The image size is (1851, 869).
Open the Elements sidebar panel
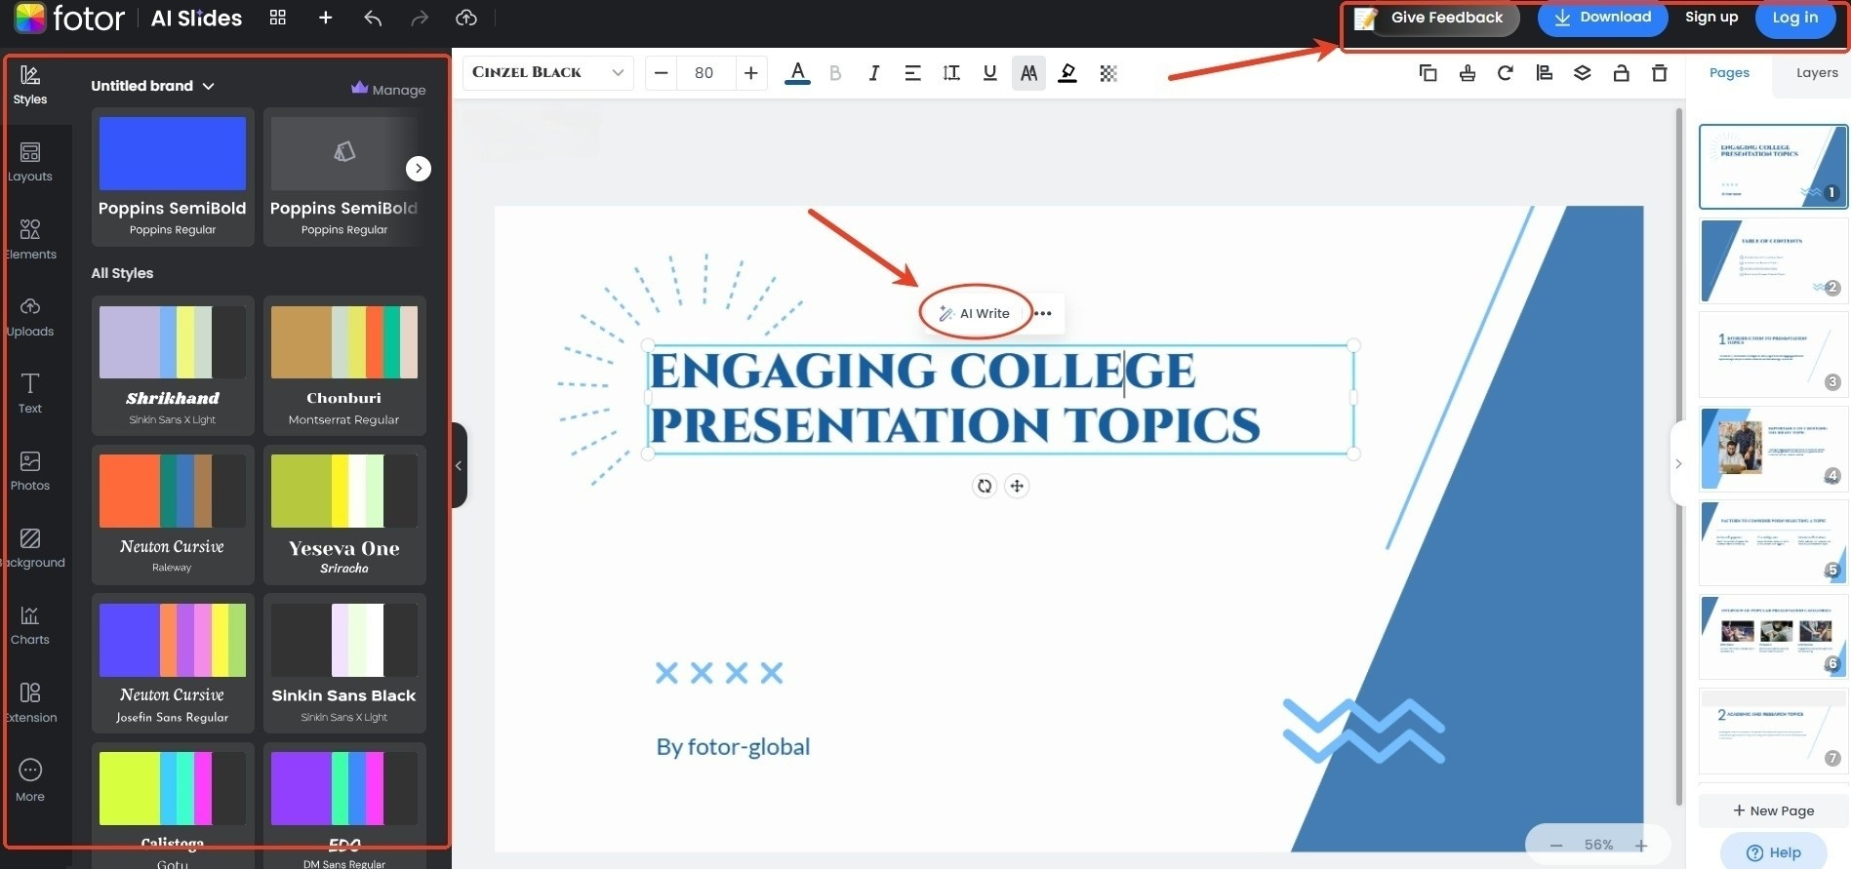click(30, 239)
